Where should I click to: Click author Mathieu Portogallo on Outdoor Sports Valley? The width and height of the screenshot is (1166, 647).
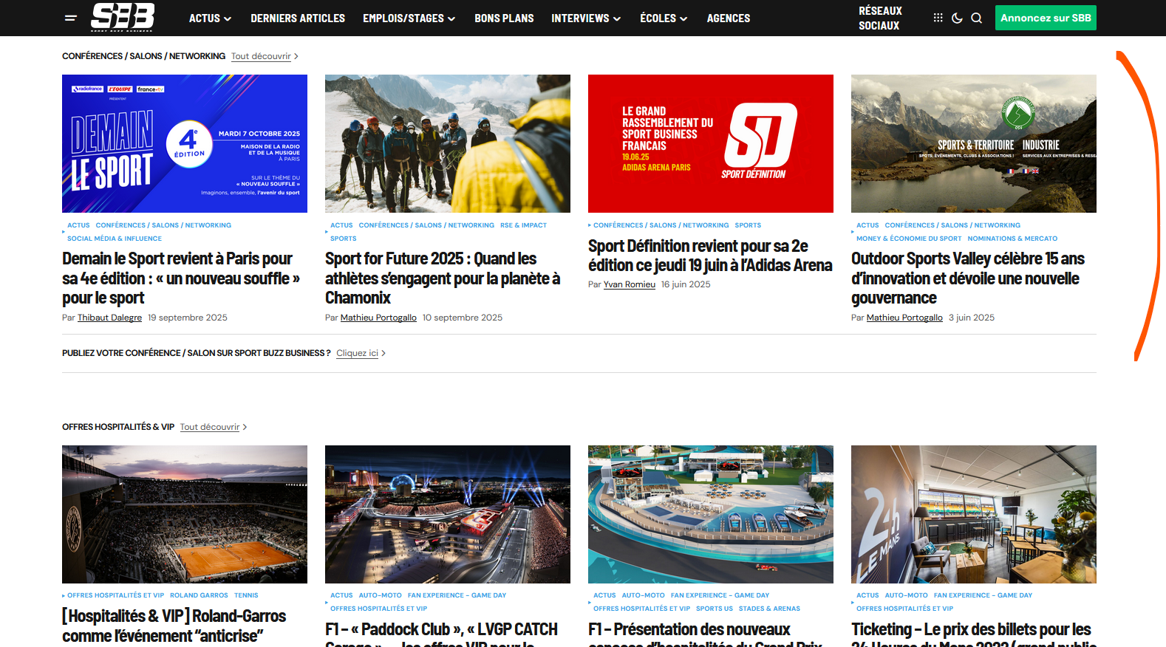coord(904,318)
